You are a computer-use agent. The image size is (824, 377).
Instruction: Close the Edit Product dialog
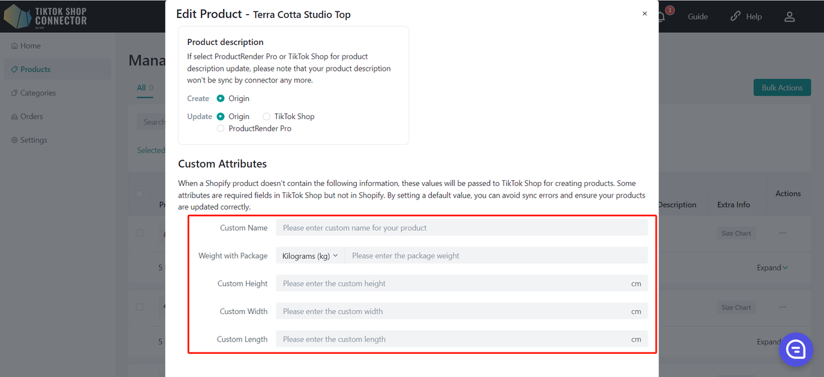644,14
